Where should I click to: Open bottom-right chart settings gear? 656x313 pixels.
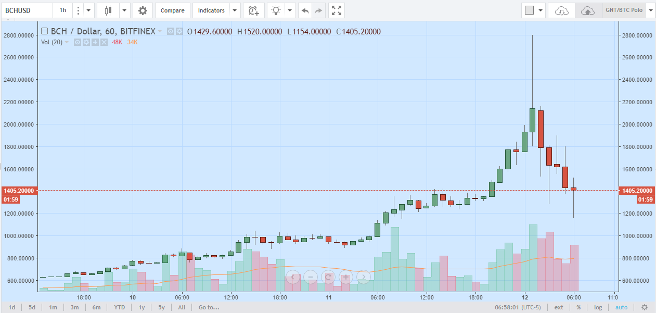click(645, 307)
